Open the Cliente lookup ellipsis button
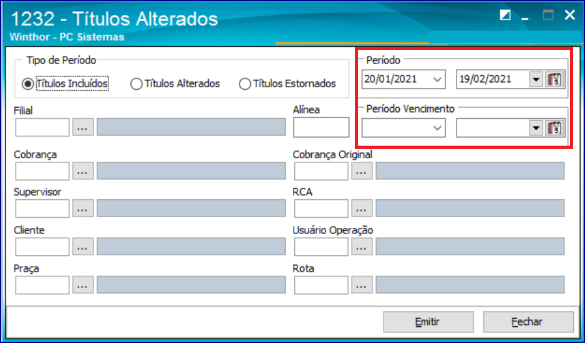 click(83, 247)
